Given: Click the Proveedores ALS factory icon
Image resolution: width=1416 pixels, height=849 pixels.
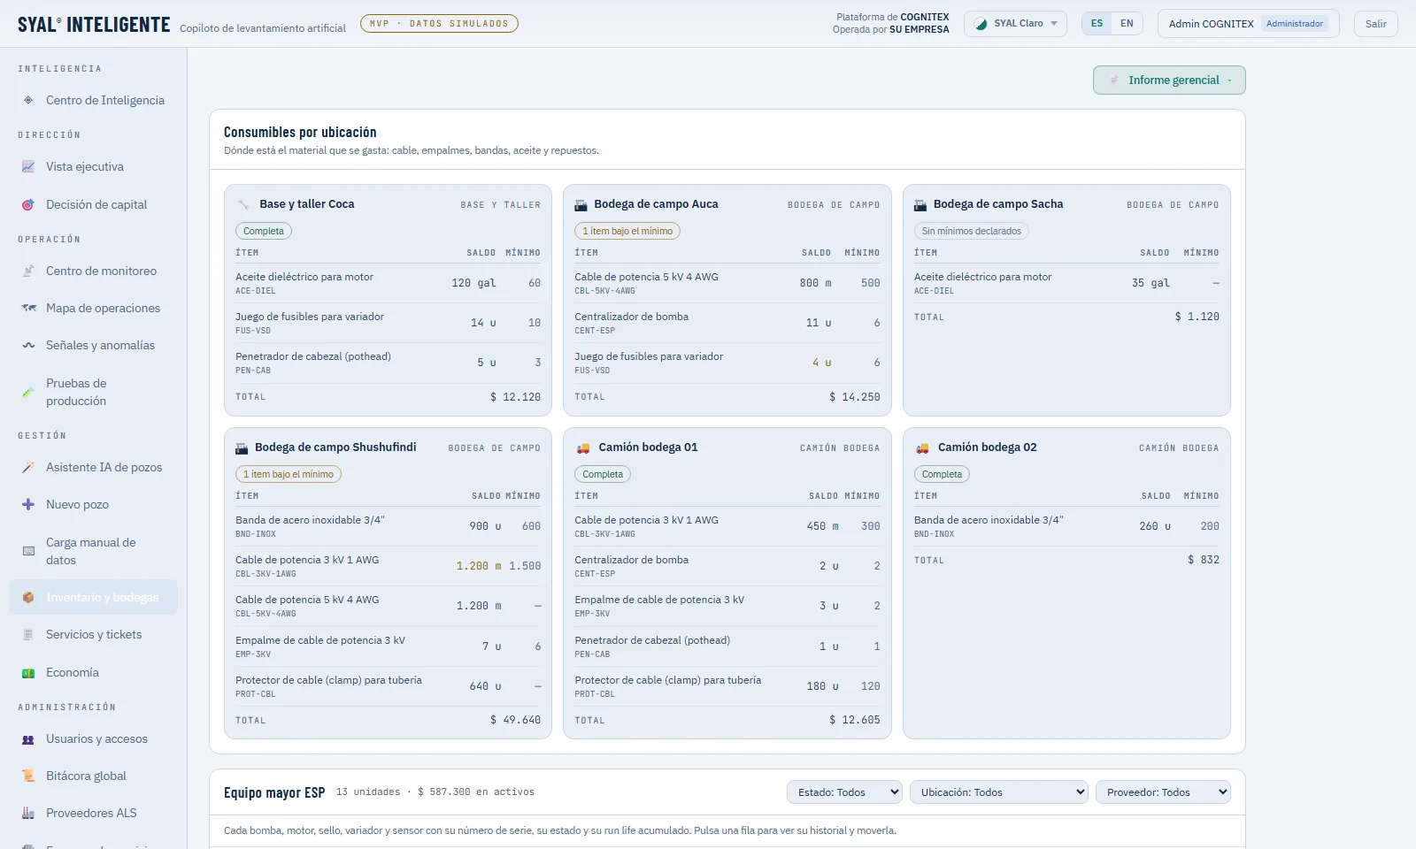Looking at the screenshot, I should click(x=28, y=813).
